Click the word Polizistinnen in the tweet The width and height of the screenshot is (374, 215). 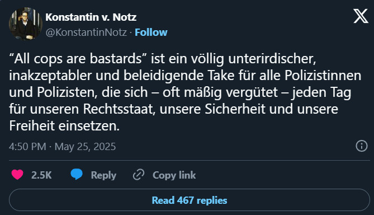tap(323, 76)
